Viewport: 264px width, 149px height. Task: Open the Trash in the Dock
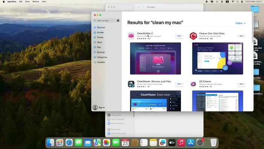tap(213, 143)
